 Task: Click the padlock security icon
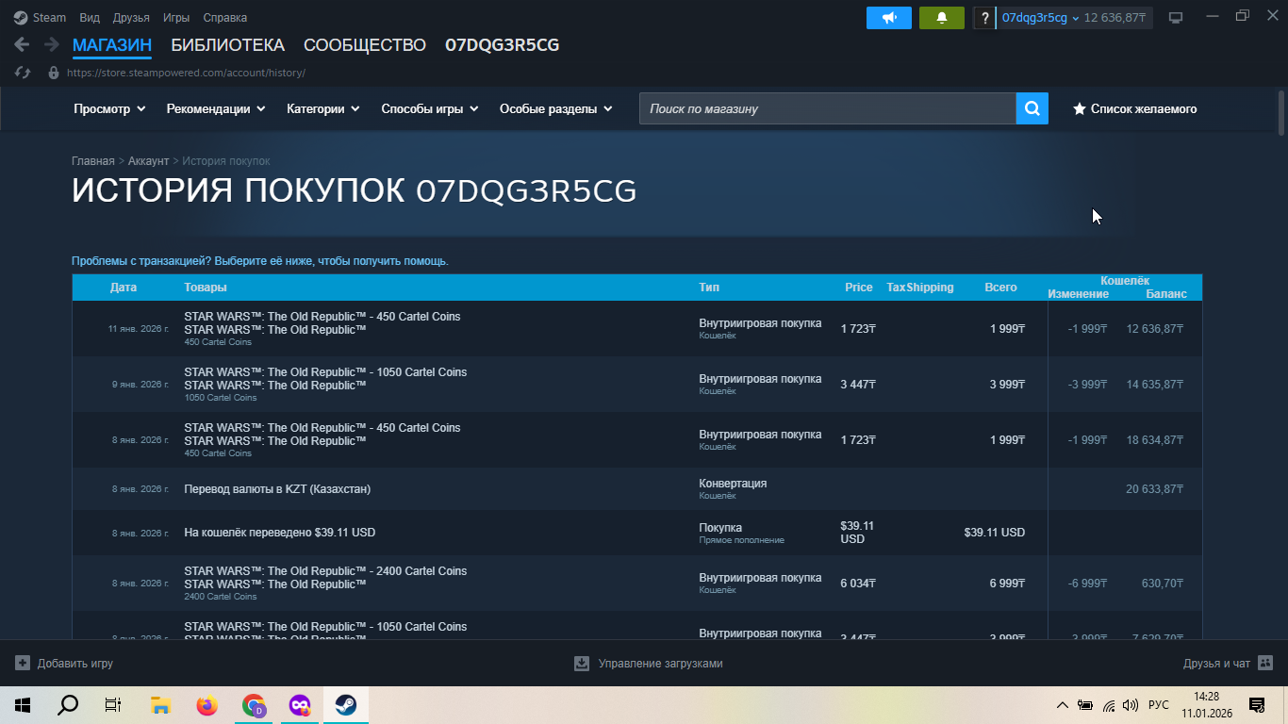click(53, 73)
